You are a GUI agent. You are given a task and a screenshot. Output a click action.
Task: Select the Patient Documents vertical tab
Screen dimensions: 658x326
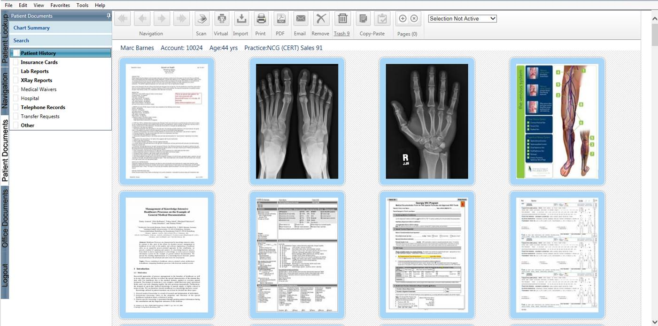point(5,151)
